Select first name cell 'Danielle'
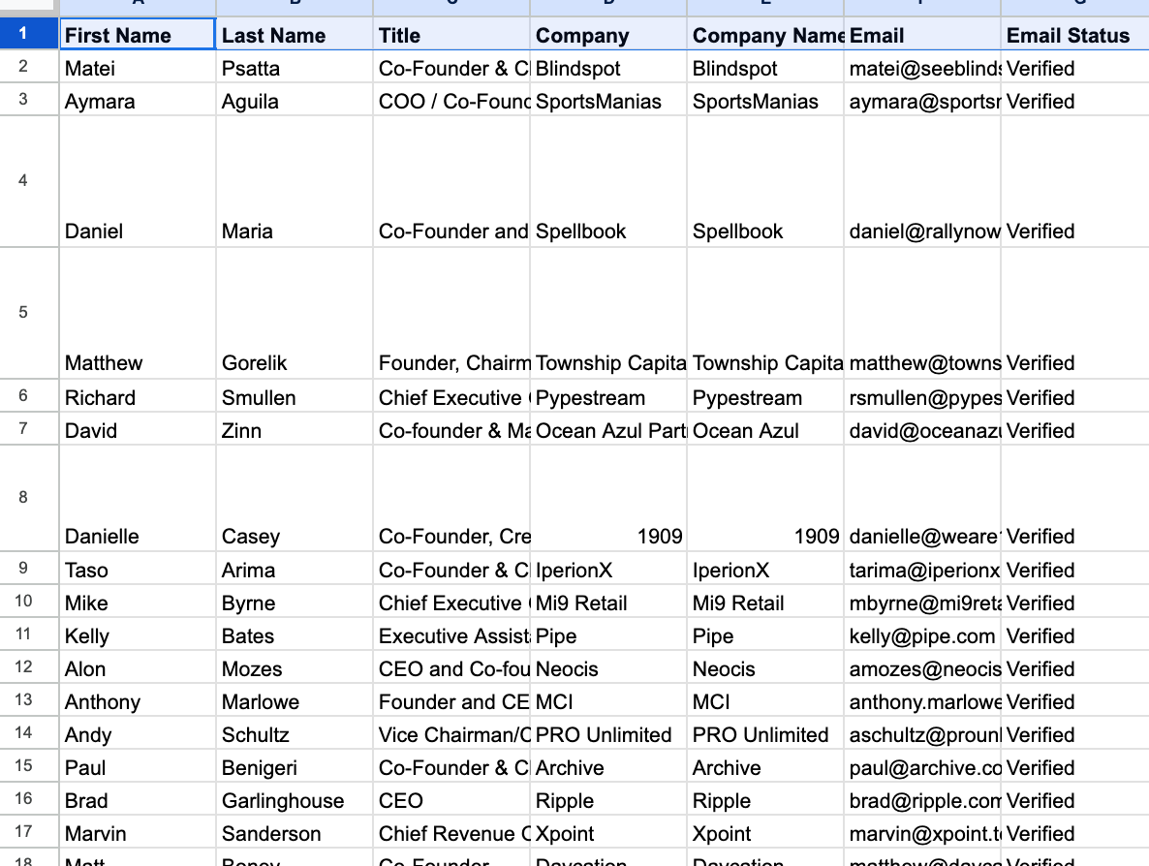 [138, 498]
